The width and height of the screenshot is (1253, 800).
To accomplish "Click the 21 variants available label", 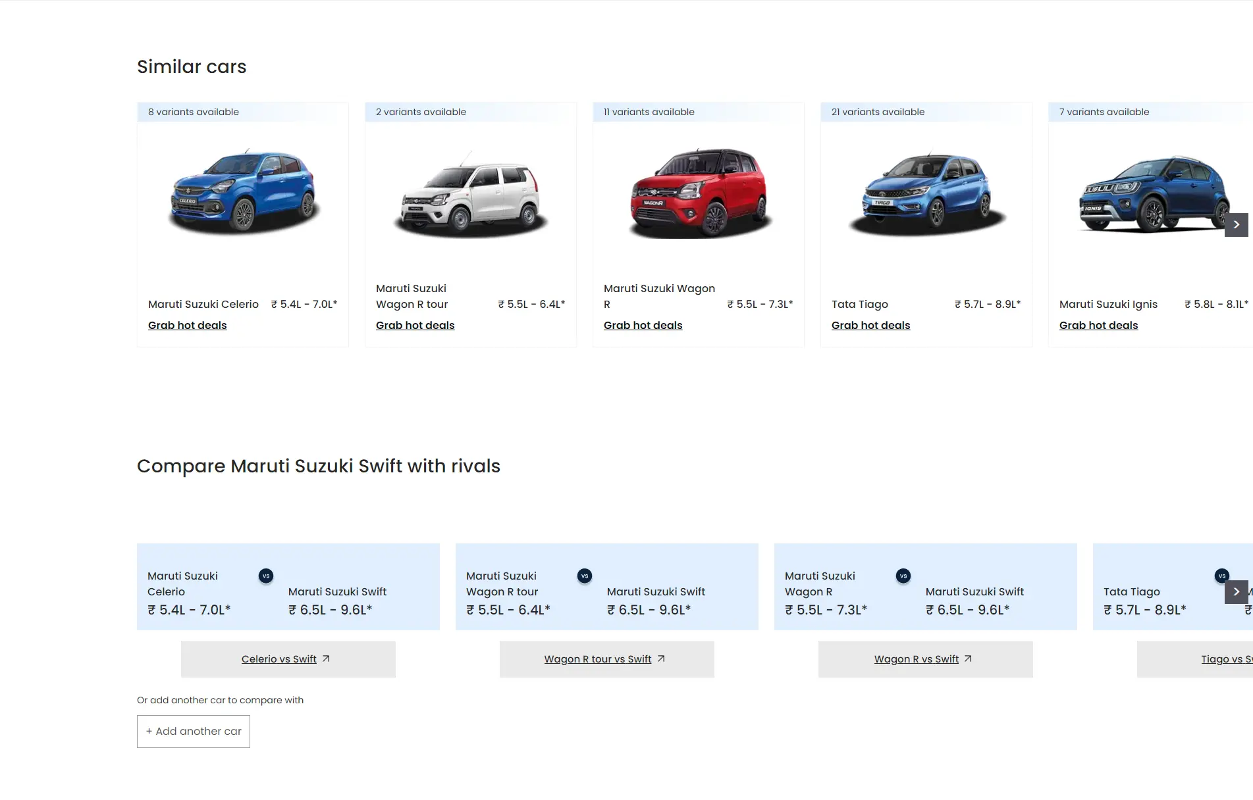I will pos(878,112).
